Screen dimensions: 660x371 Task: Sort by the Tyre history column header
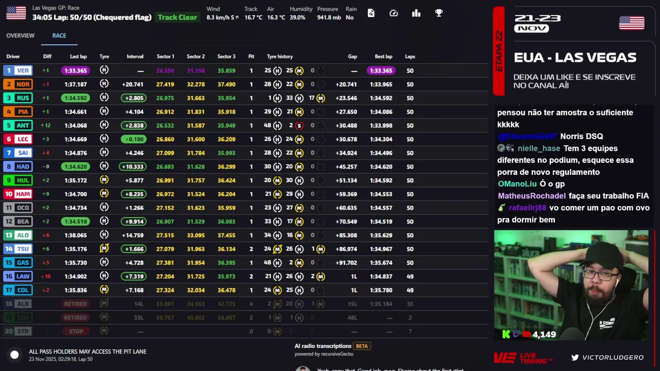(280, 57)
